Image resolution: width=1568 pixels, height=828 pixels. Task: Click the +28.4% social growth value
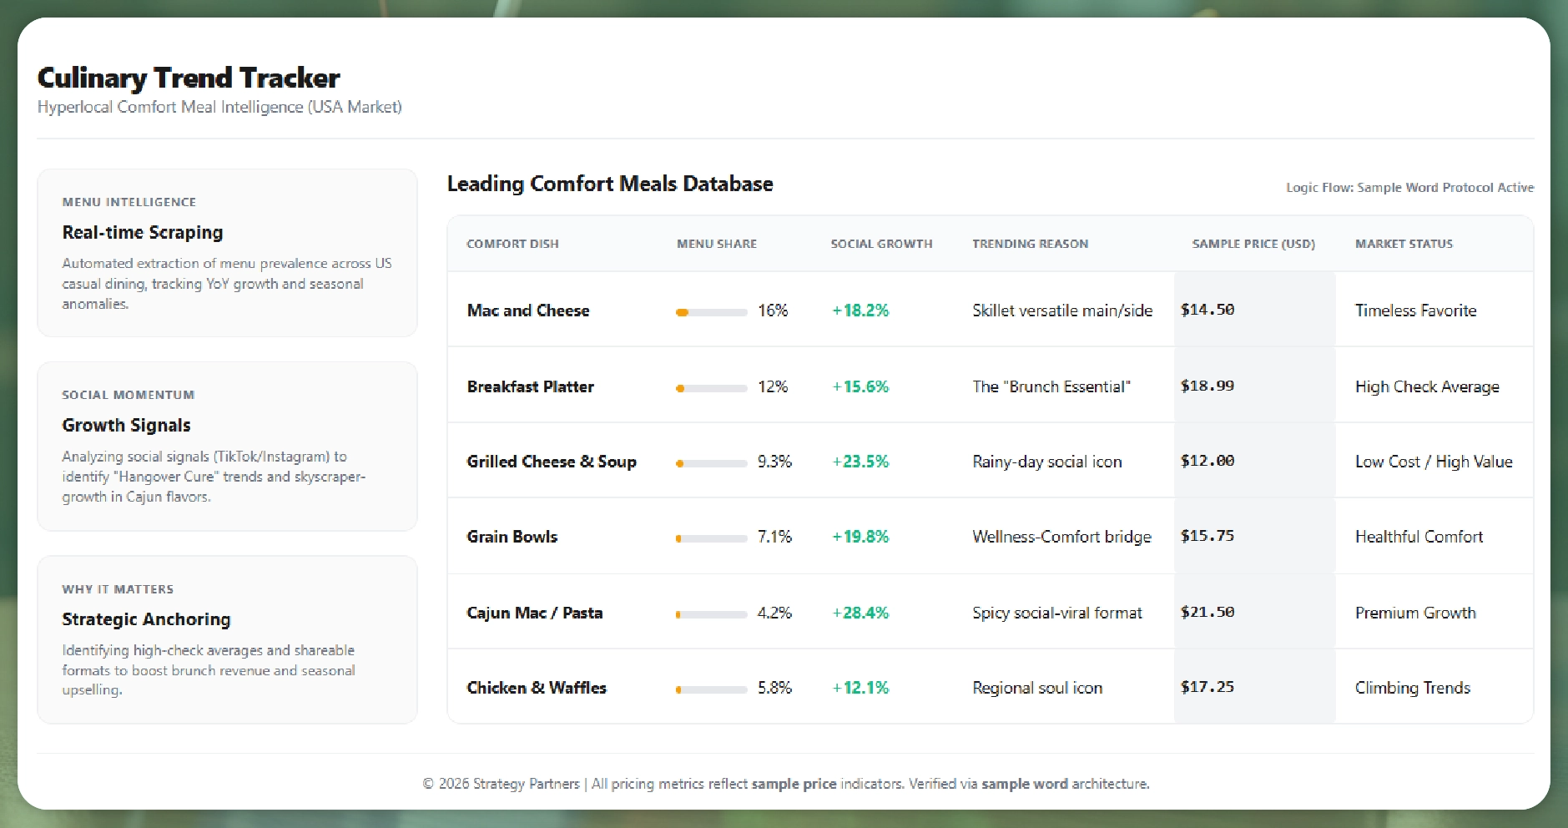pyautogui.click(x=860, y=613)
